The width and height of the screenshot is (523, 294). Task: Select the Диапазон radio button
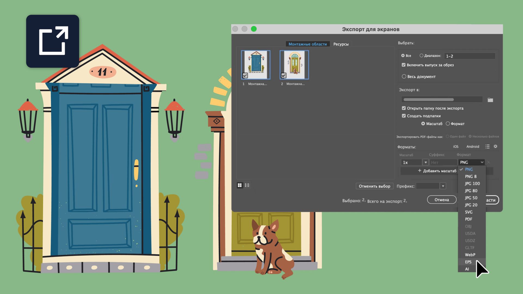point(421,56)
